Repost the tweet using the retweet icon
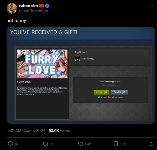The height and width of the screenshot is (150, 157). (x=45, y=144)
